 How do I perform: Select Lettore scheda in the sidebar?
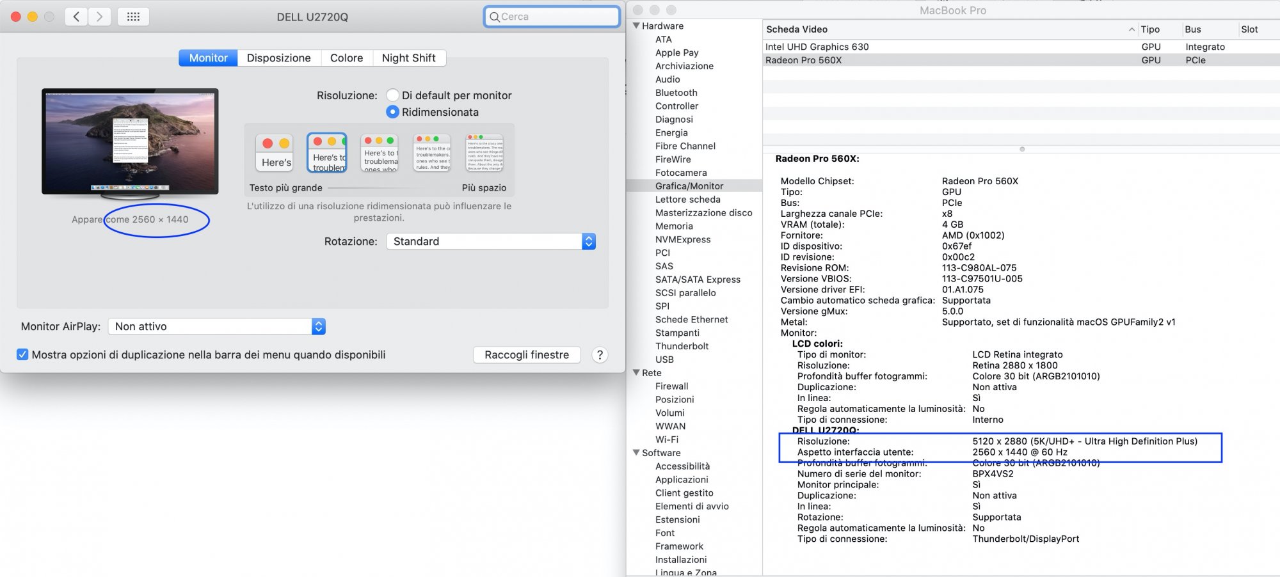click(687, 200)
